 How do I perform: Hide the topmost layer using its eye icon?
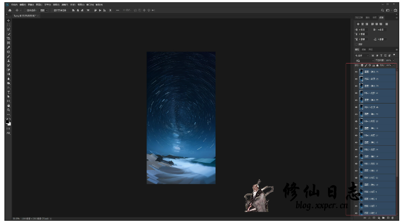(x=356, y=71)
